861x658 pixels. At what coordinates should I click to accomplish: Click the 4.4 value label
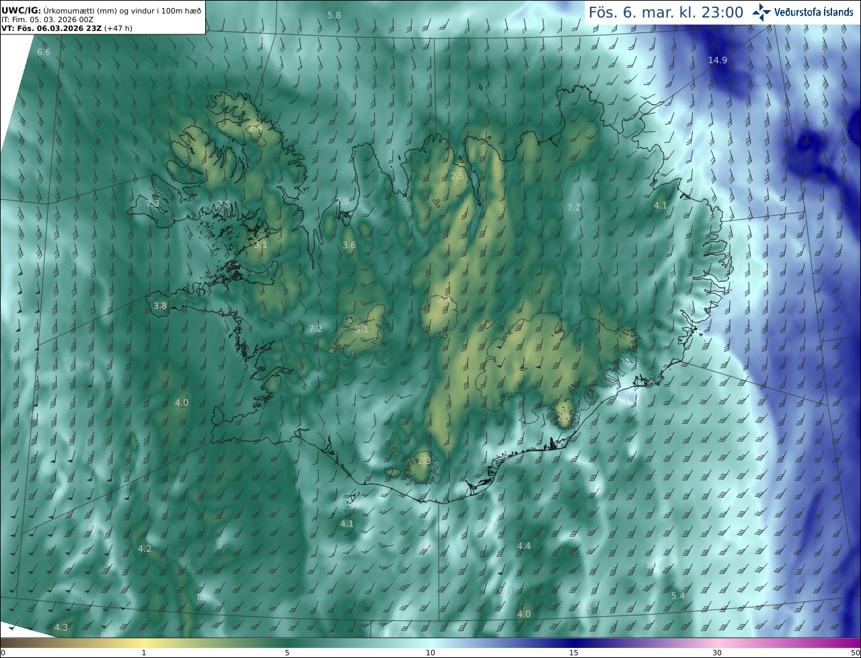point(524,546)
